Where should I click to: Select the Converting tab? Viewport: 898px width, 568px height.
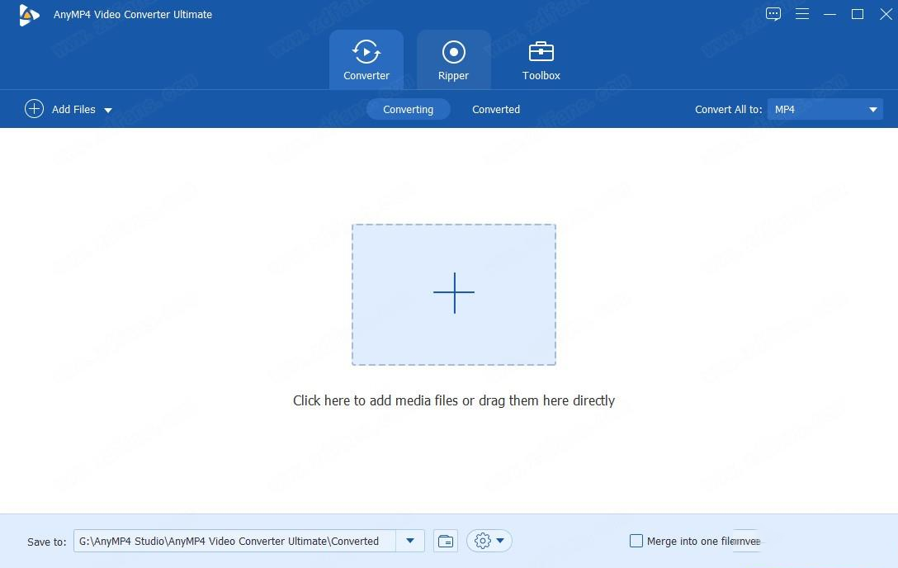[x=408, y=109]
